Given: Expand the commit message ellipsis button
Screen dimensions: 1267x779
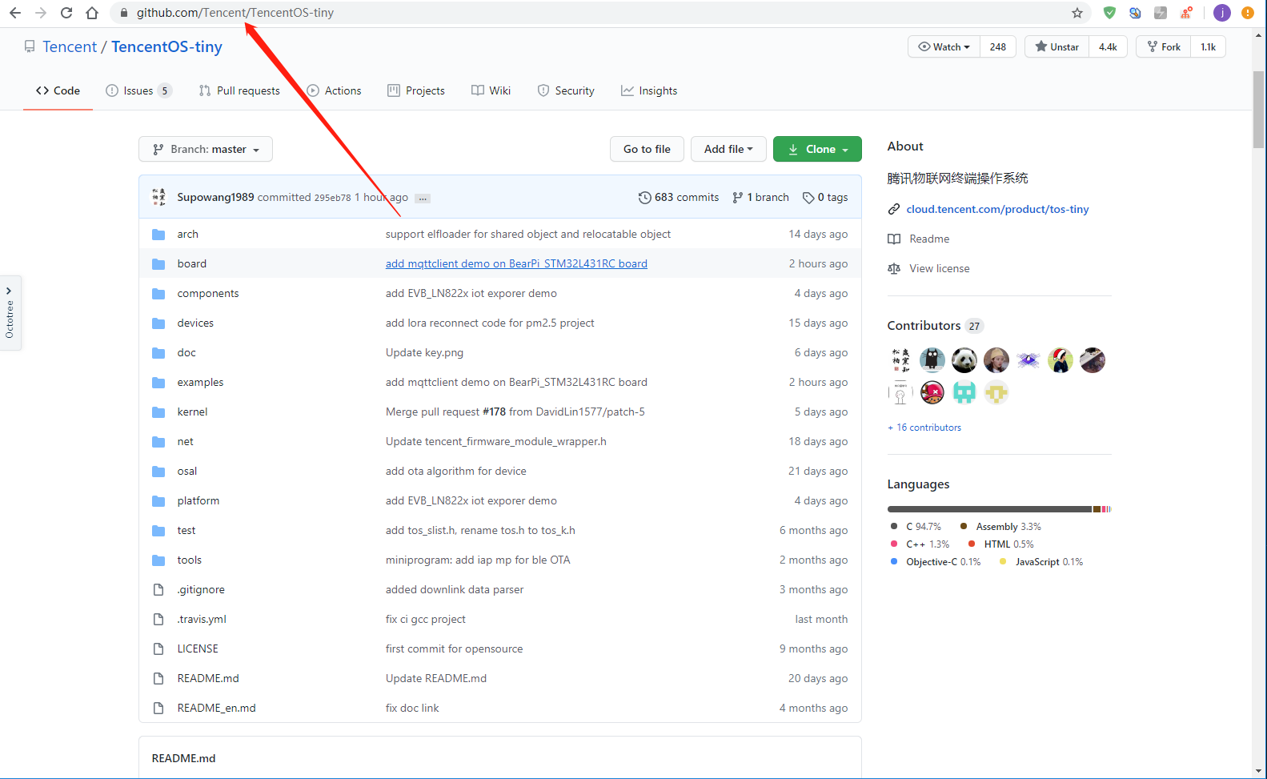Looking at the screenshot, I should point(423,198).
